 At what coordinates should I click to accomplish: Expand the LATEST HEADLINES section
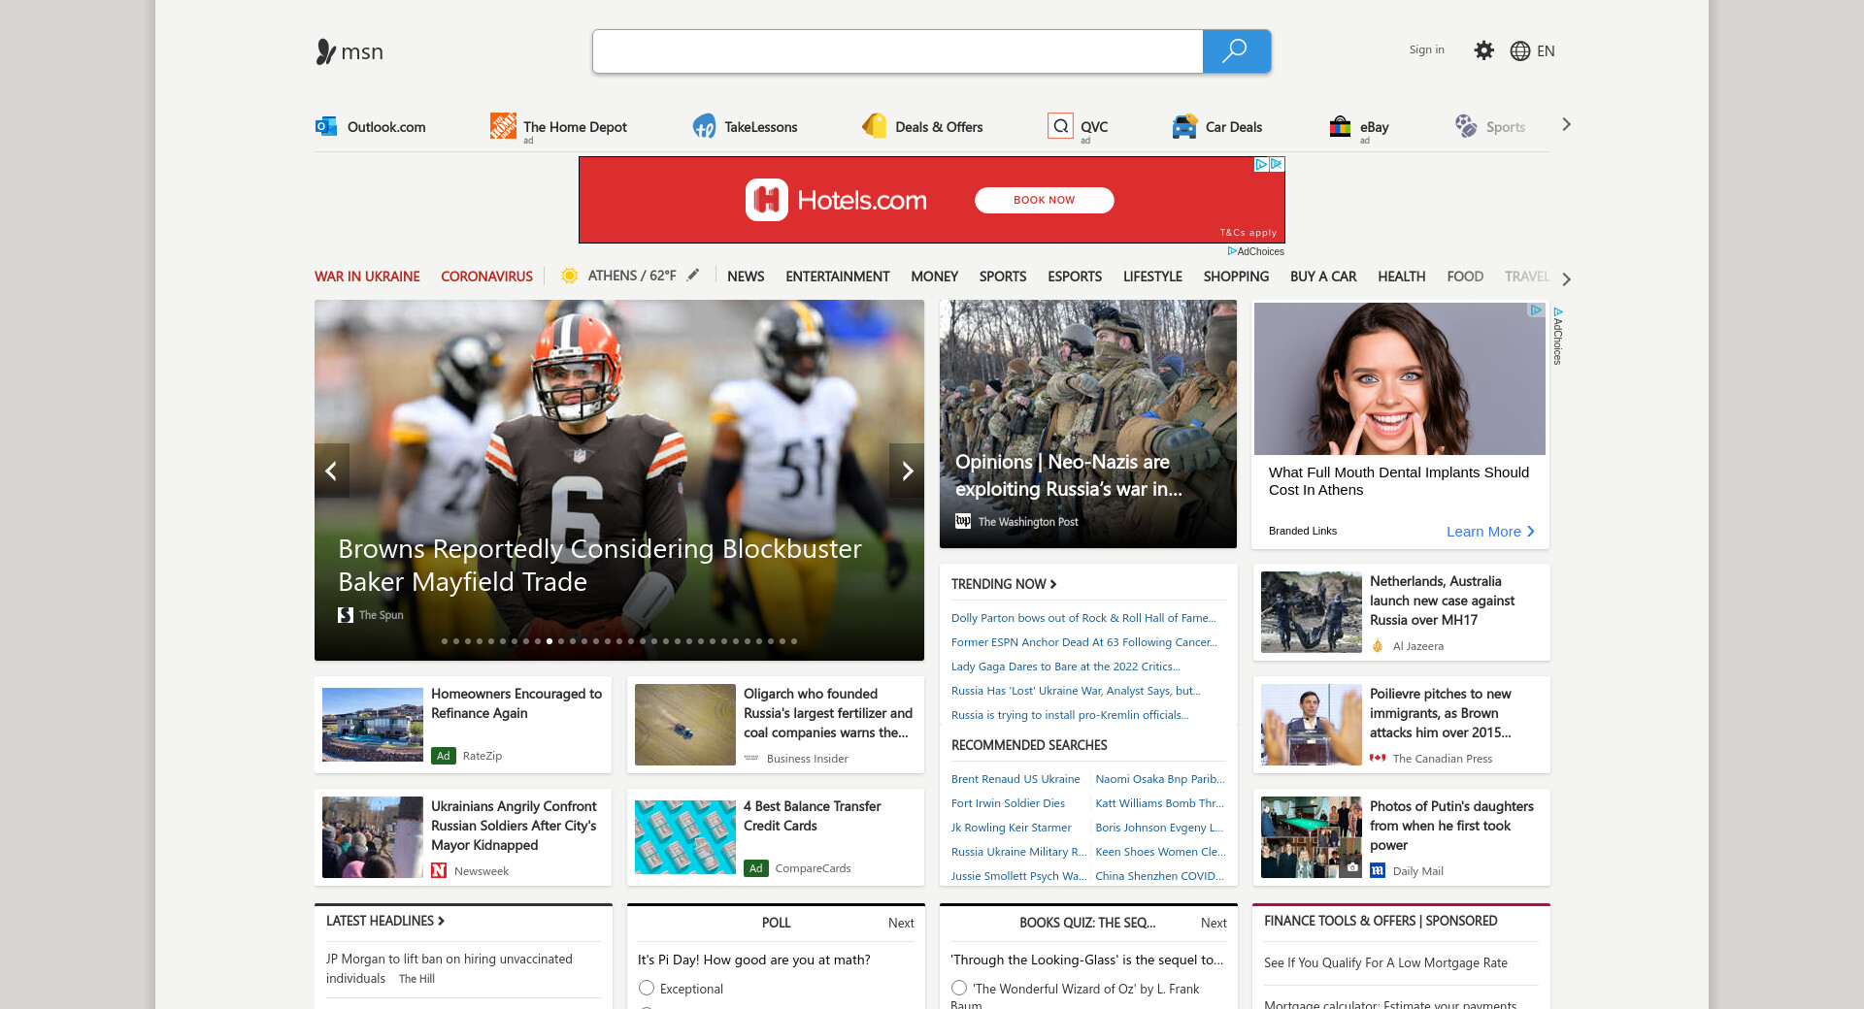[x=385, y=921]
